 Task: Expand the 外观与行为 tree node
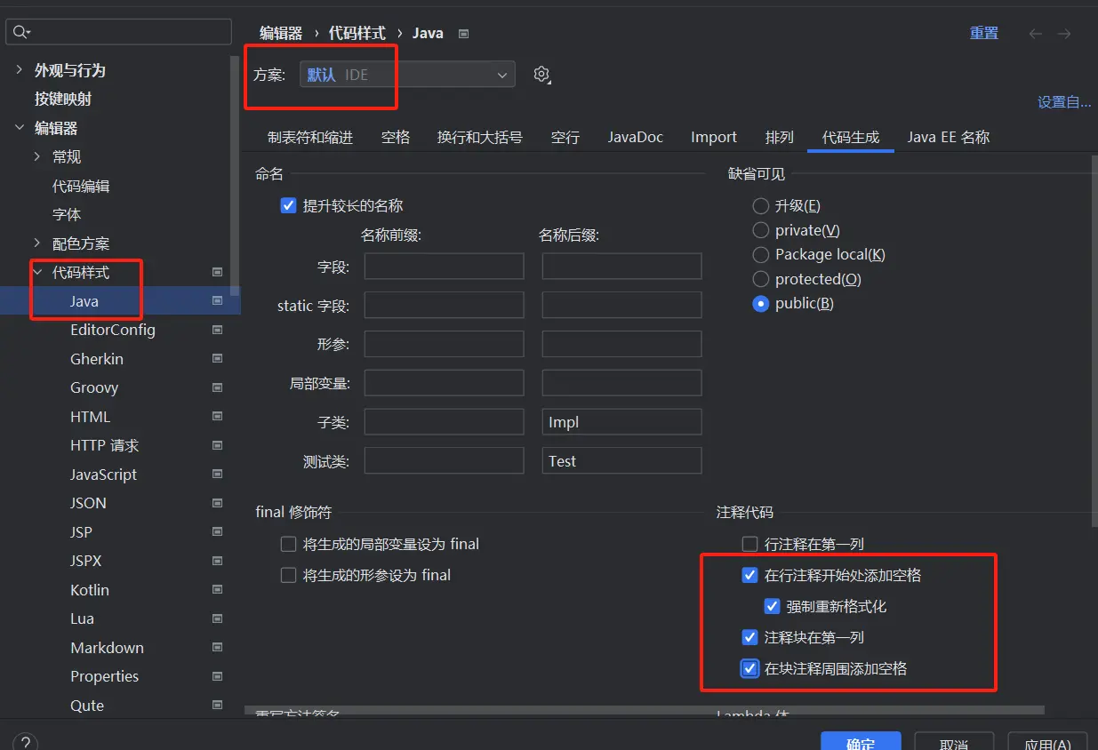20,70
